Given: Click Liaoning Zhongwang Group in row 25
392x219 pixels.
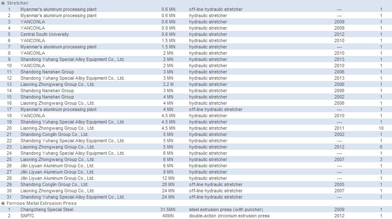Looking at the screenshot, I should pyautogui.click(x=58, y=159).
